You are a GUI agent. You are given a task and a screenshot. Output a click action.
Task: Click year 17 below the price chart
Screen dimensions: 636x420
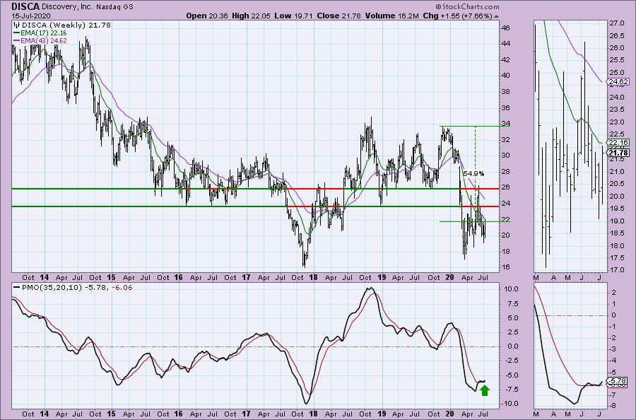pyautogui.click(x=246, y=278)
